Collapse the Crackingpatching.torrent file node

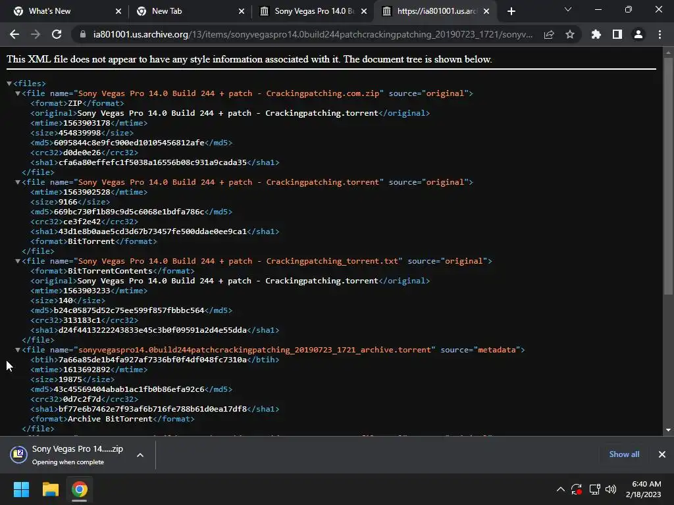click(x=18, y=182)
